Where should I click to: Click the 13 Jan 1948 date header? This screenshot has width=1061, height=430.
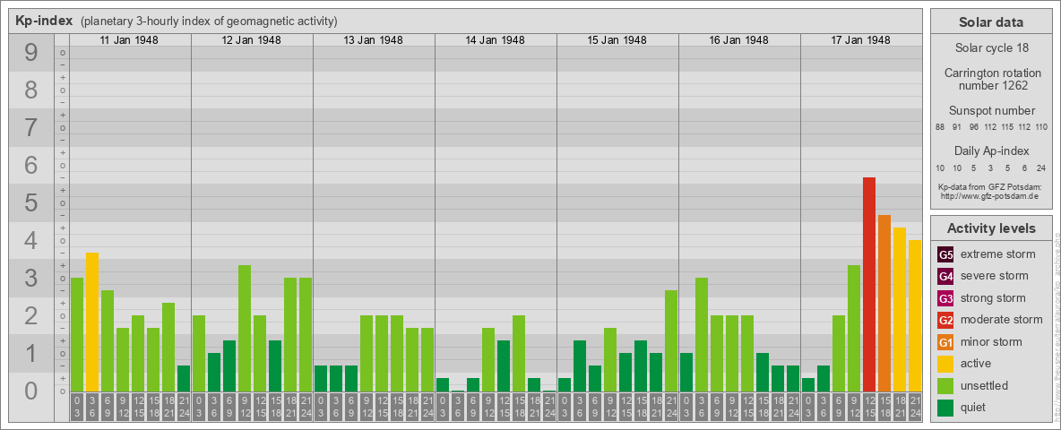[x=373, y=40]
